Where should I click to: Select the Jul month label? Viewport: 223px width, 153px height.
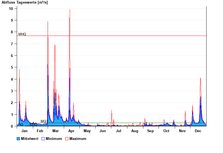click(x=119, y=131)
